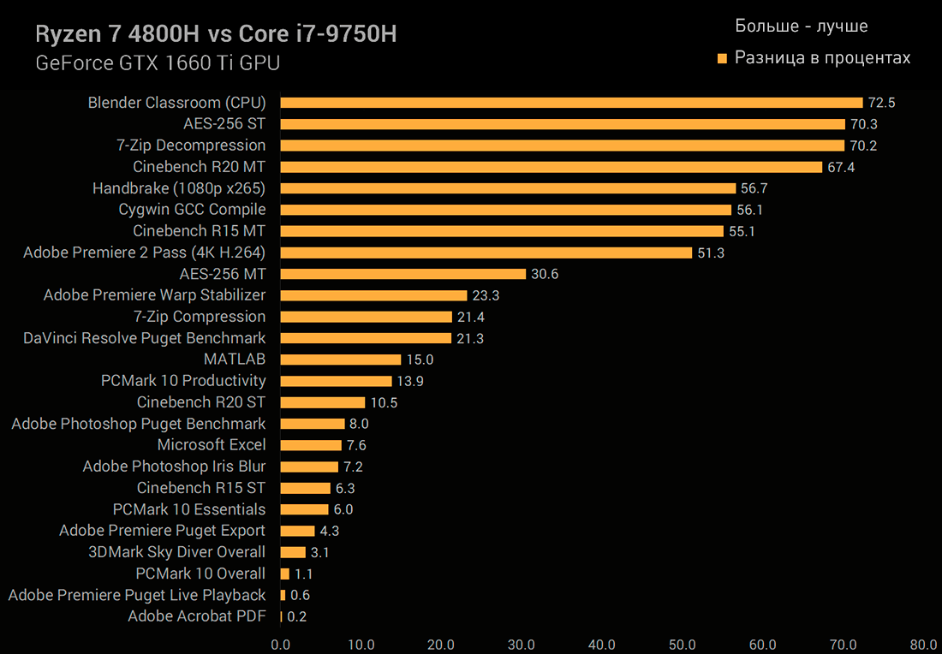Click the subtitle 'GeForce GTX 1660 Ti GPU'

158,63
